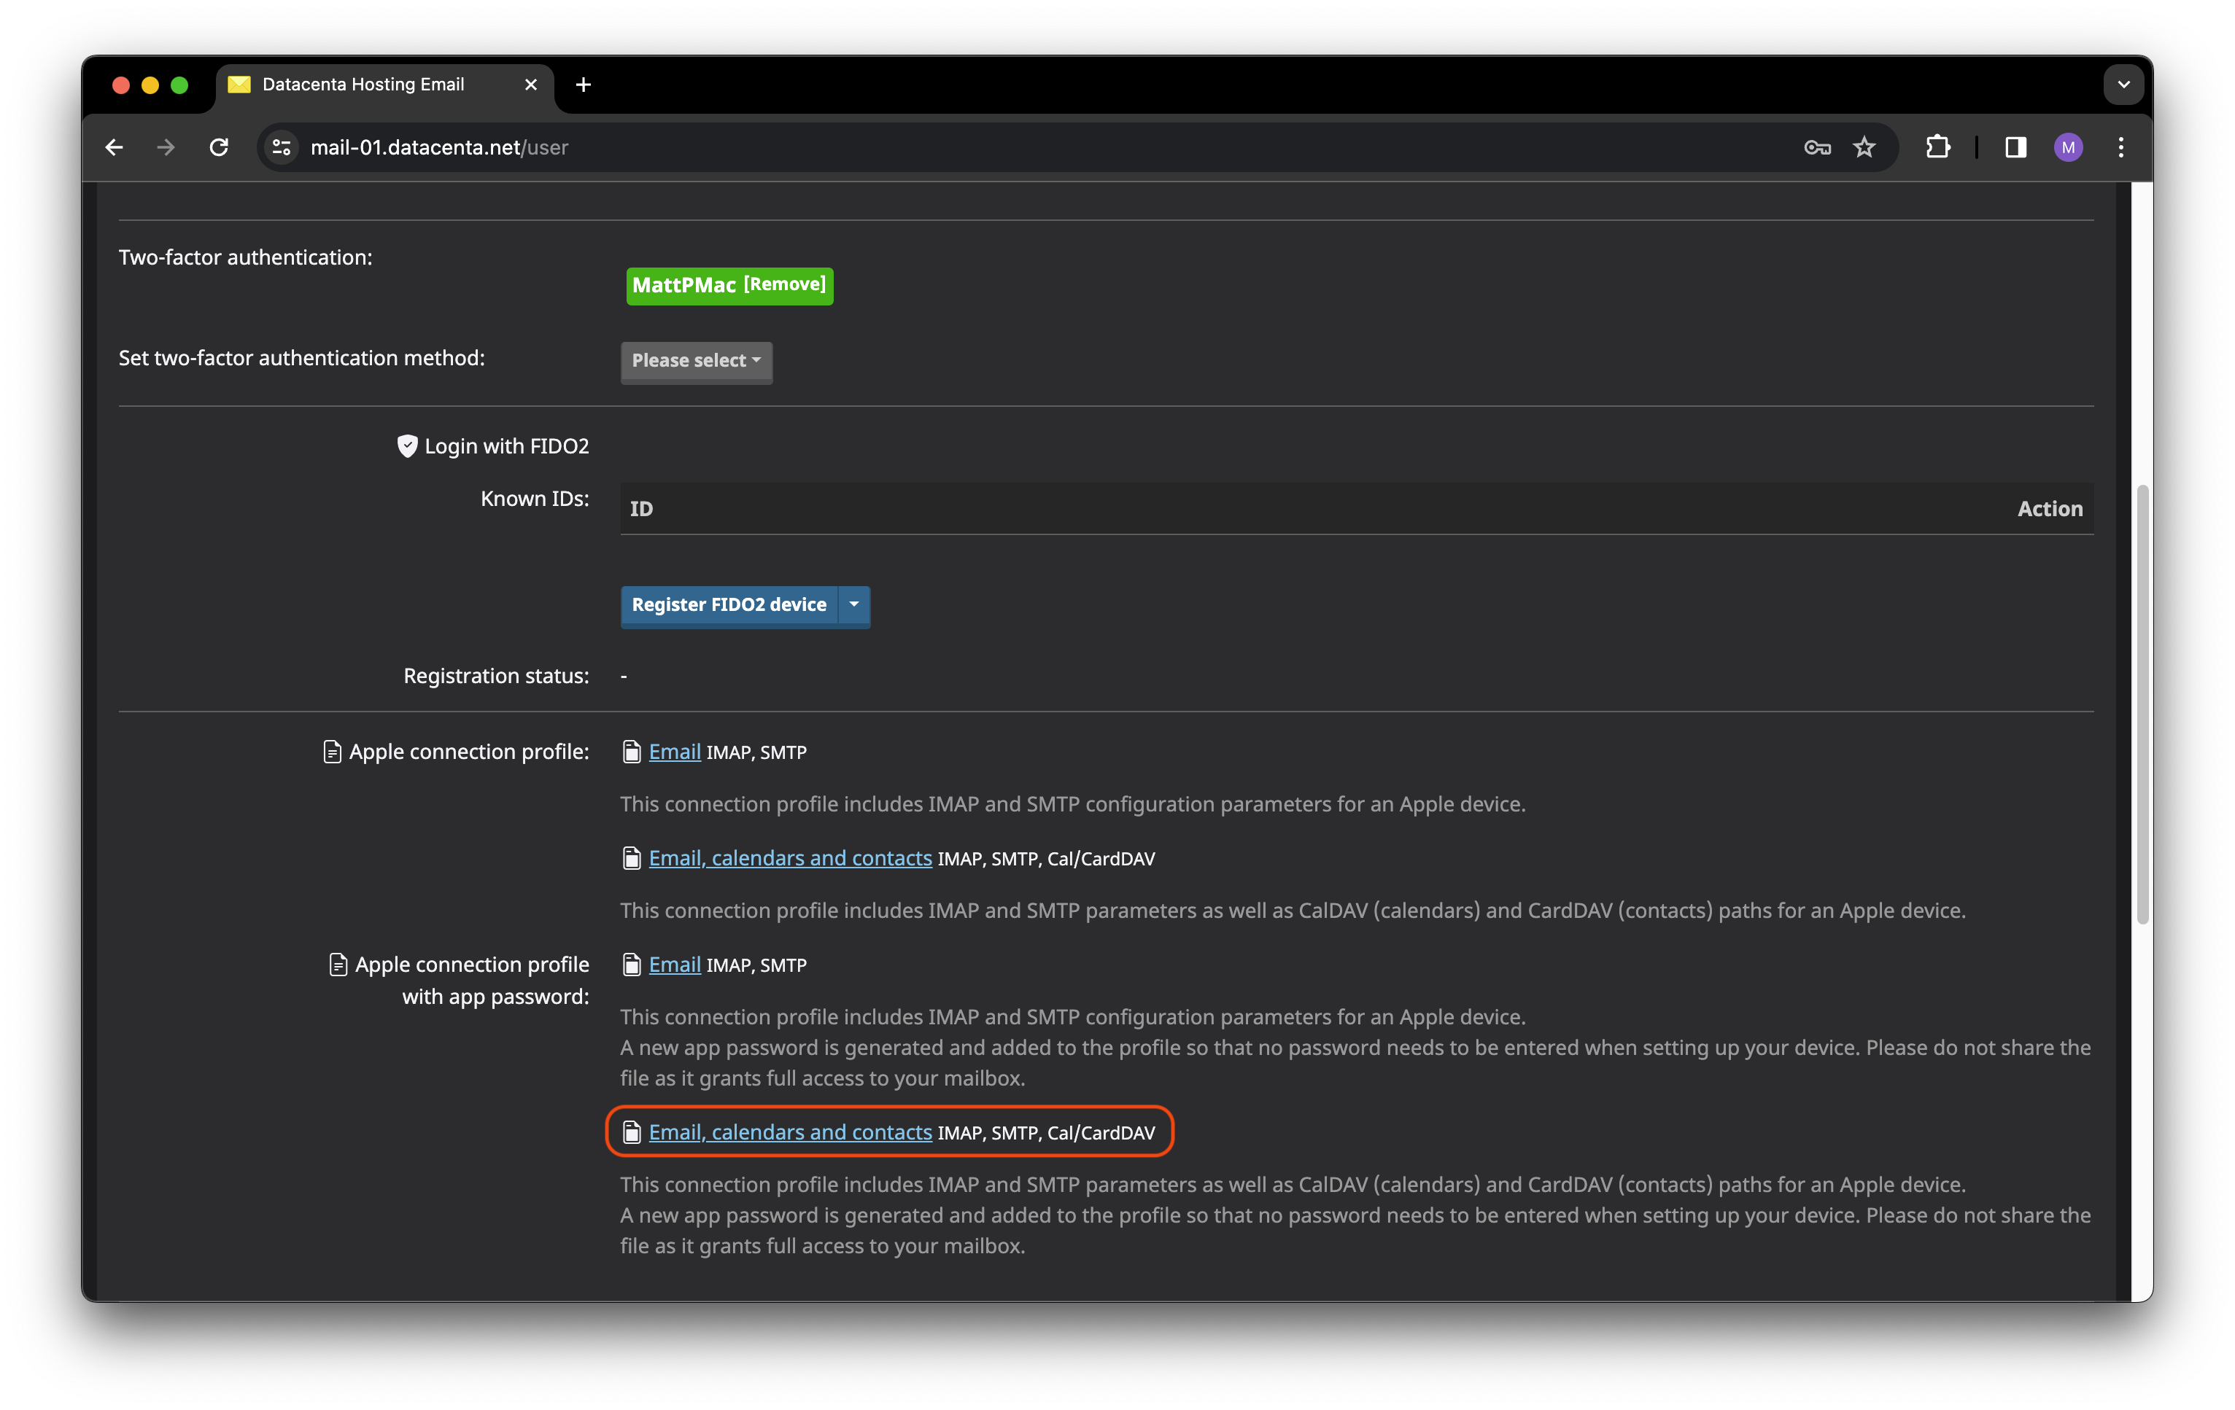The height and width of the screenshot is (1410, 2235).
Task: Click the green fullscreen window button
Action: (179, 85)
